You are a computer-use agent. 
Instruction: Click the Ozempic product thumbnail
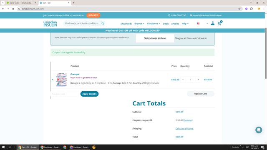pyautogui.click(x=61, y=80)
